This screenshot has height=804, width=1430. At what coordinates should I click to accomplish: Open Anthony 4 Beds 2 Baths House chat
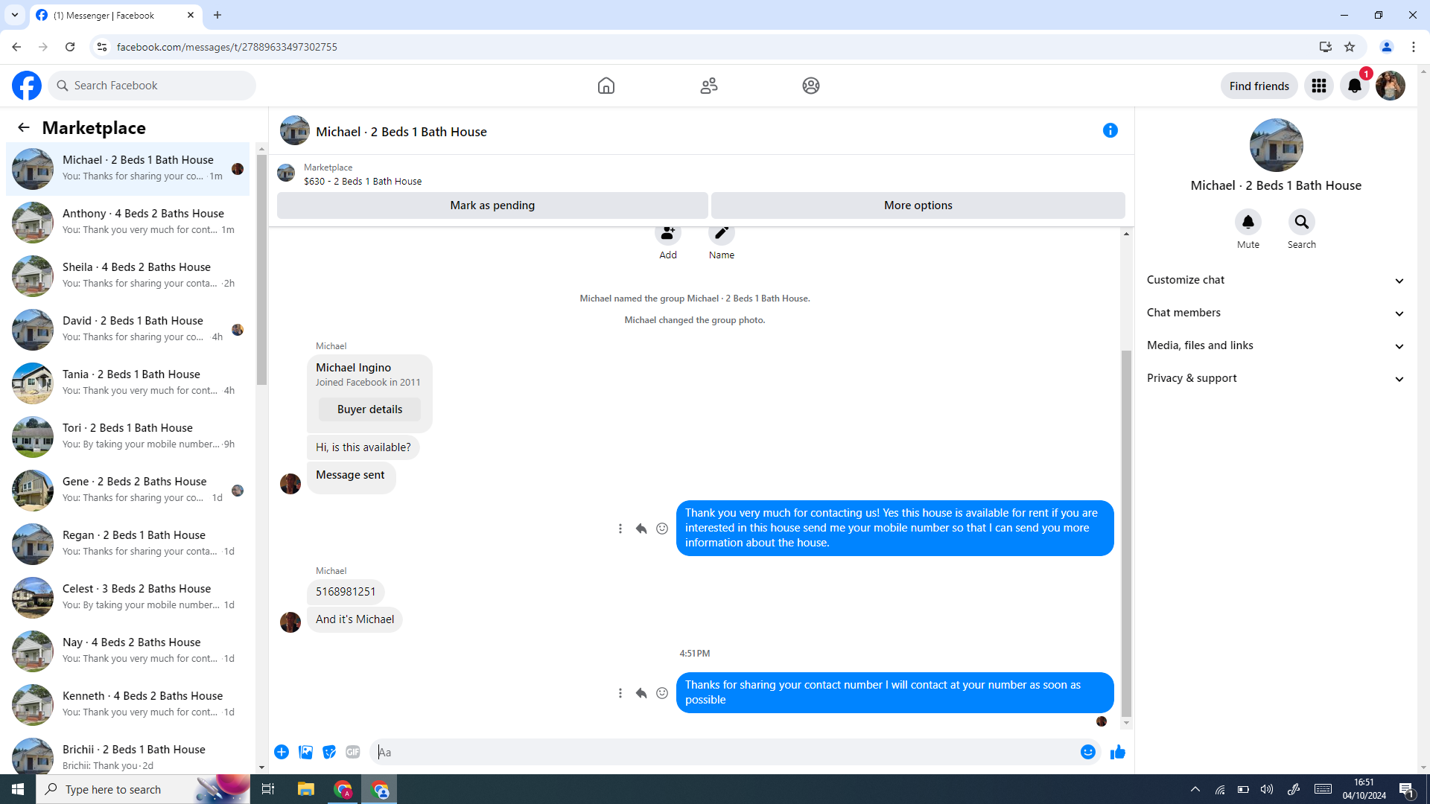pos(128,222)
